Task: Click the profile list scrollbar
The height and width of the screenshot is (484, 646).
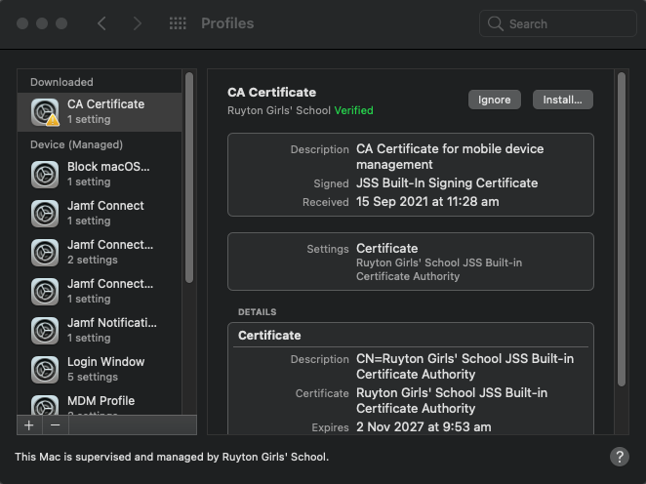Action: click(189, 178)
